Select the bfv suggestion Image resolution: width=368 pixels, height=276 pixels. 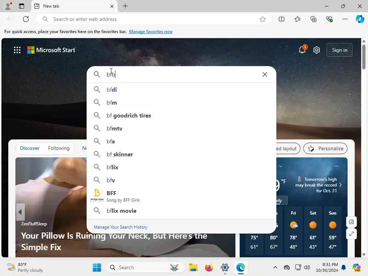[181, 180]
